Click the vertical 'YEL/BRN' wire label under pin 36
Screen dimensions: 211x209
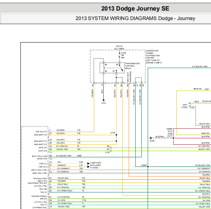point(92,93)
